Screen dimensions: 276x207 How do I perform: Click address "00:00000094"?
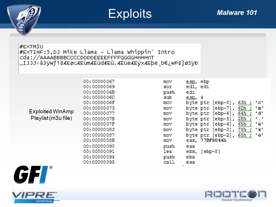[99, 157]
